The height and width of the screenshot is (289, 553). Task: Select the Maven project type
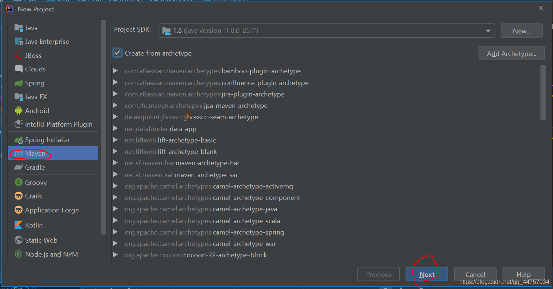[x=53, y=153]
